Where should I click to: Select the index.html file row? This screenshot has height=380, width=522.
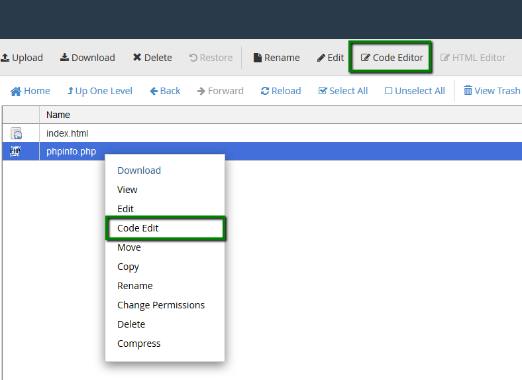click(68, 133)
